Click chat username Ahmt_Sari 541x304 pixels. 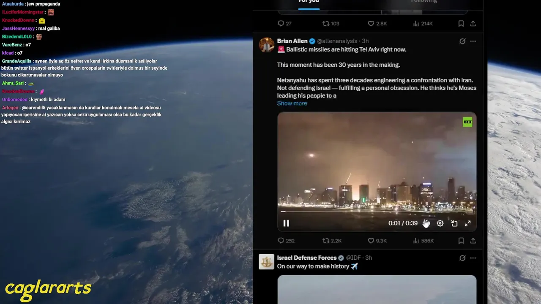14,83
